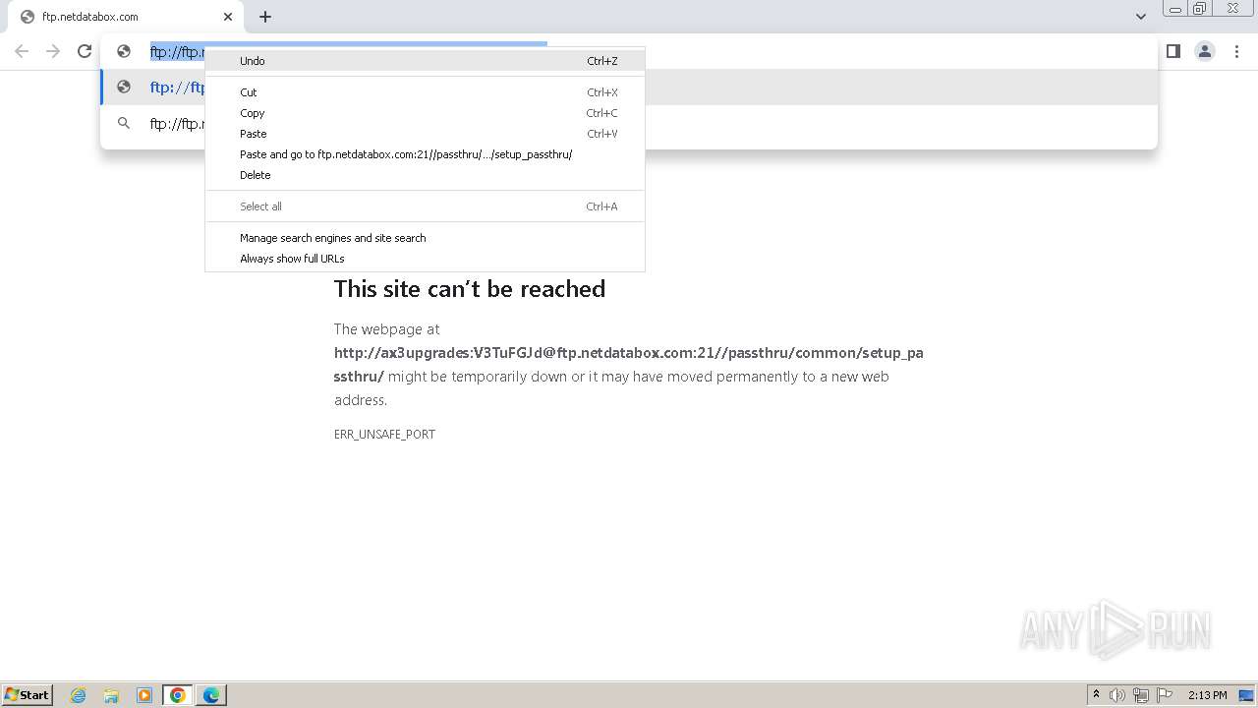Open the volume speaker tray icon
The width and height of the screenshot is (1258, 708).
point(1117,695)
